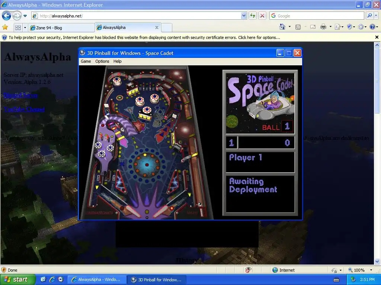Close the AlwaysAlpha tab
The height and width of the screenshot is (285, 381).
[157, 27]
